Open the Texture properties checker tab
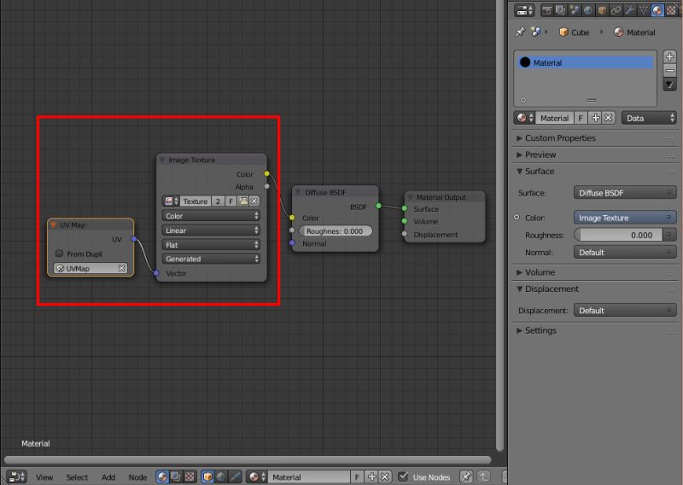 point(671,10)
